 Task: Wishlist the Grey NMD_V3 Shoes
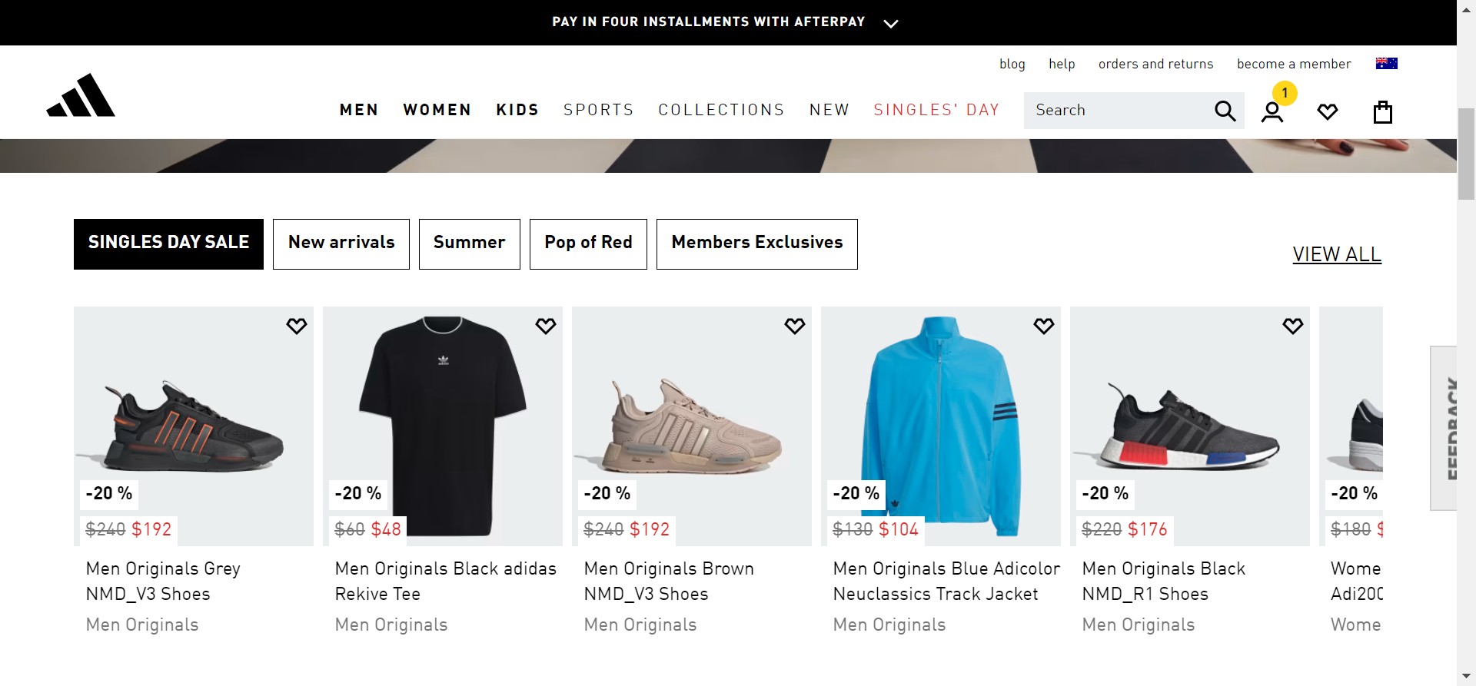click(297, 326)
